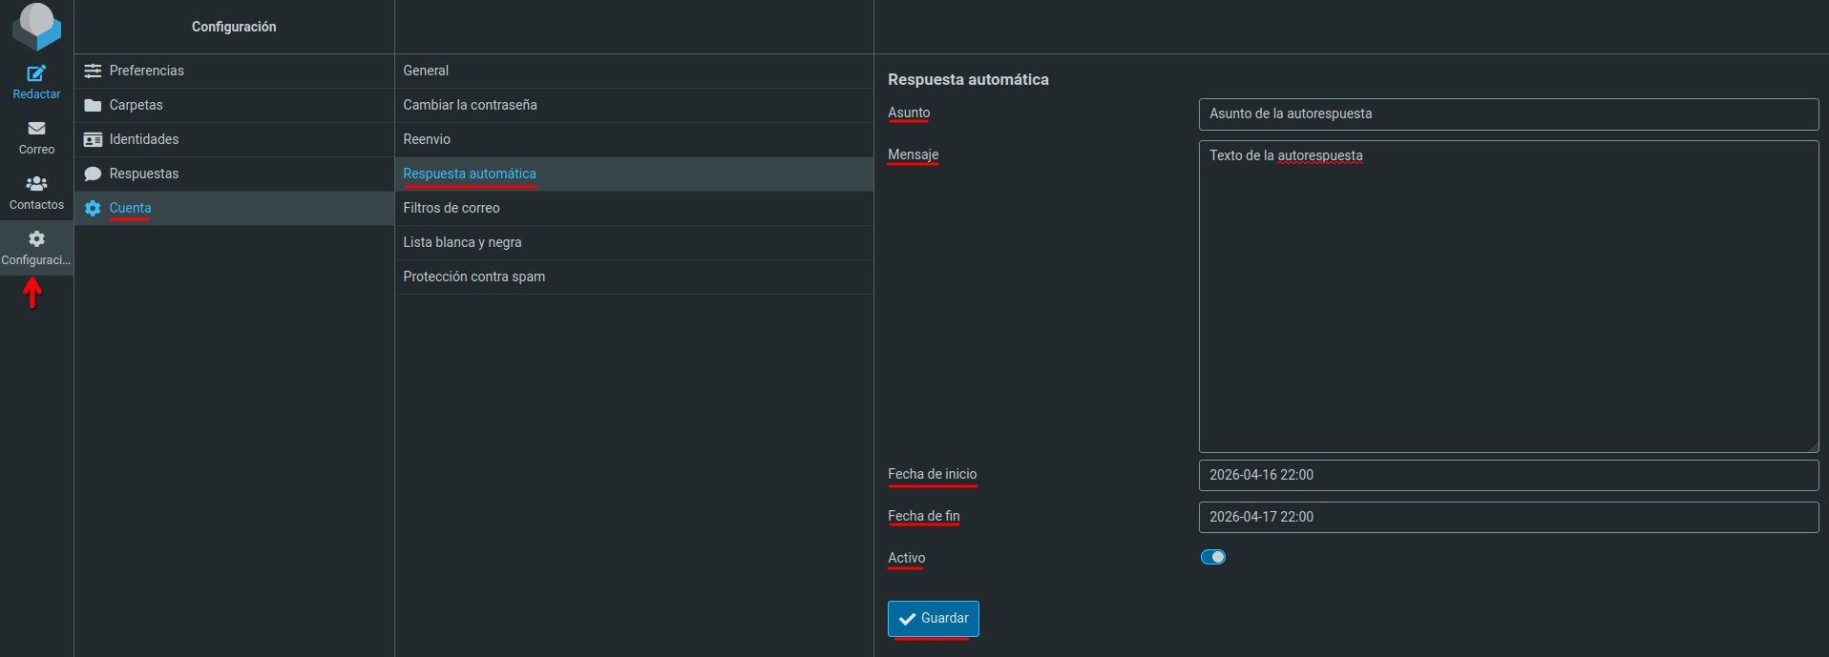Click the Fecha de fin label
This screenshot has width=1829, height=657.
pos(923,516)
